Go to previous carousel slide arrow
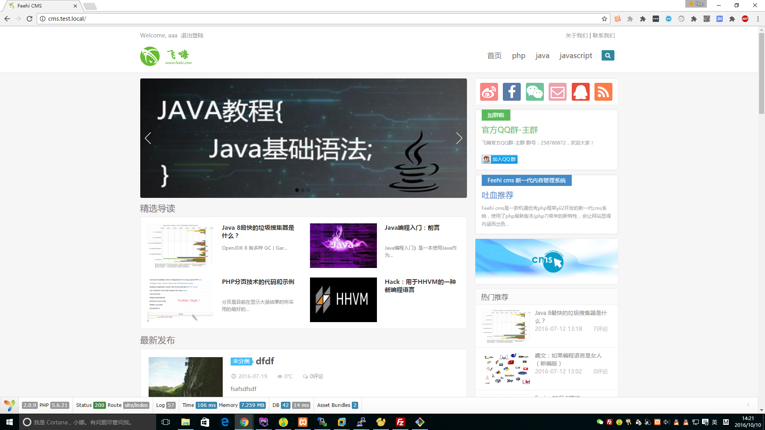765x430 pixels. 148,138
